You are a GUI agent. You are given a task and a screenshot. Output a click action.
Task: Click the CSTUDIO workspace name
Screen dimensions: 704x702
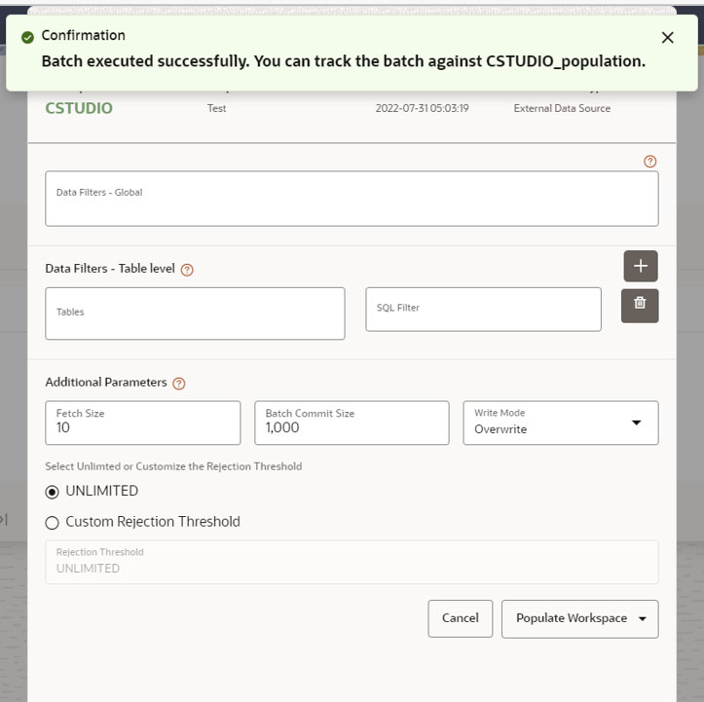pyautogui.click(x=79, y=108)
